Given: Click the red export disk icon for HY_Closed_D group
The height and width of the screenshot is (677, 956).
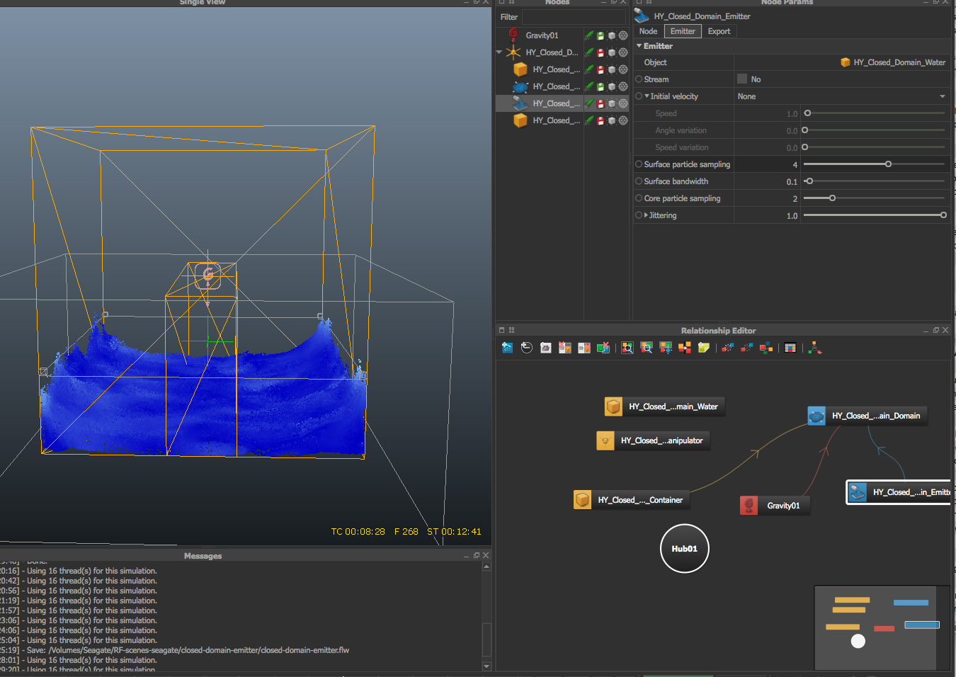Looking at the screenshot, I should pyautogui.click(x=601, y=52).
